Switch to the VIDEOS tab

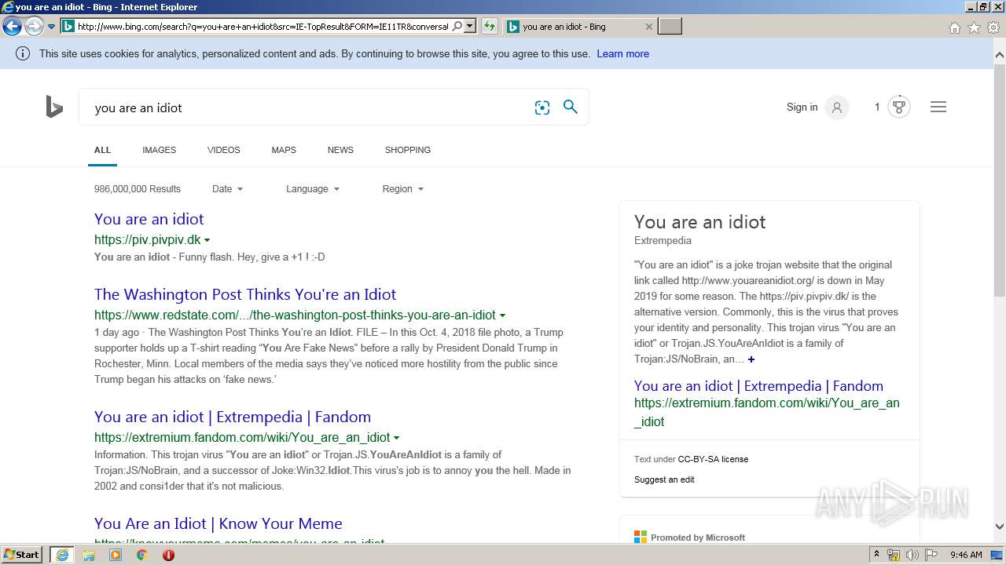223,150
